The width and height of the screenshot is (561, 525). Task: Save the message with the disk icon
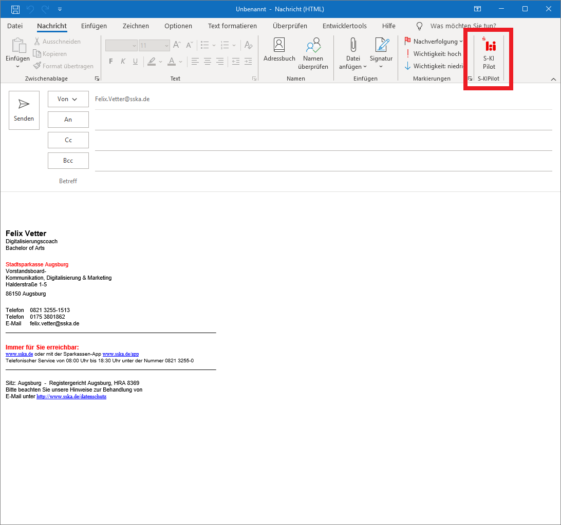click(15, 9)
